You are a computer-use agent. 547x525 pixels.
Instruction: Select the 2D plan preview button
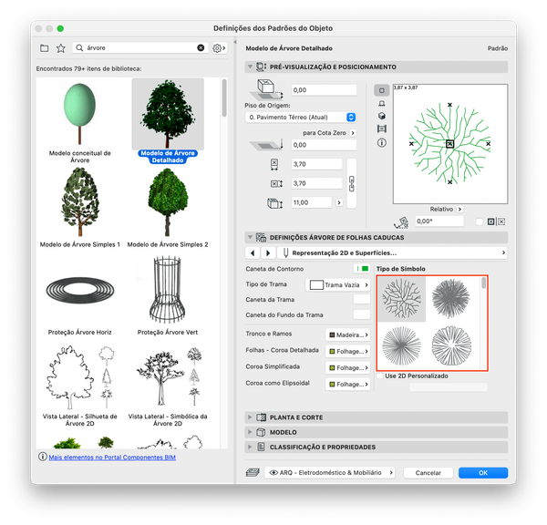coord(382,90)
